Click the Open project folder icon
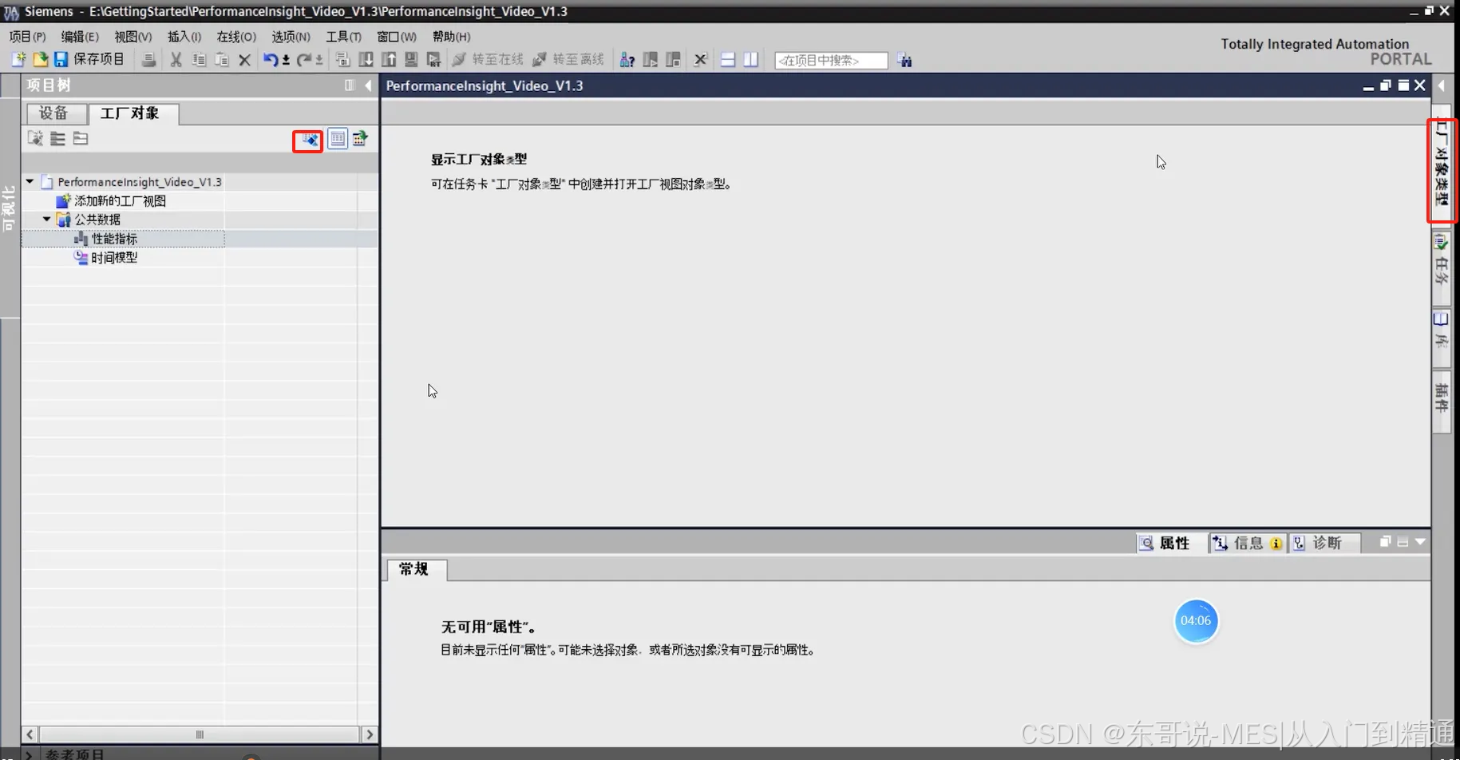The image size is (1460, 760). pos(39,60)
